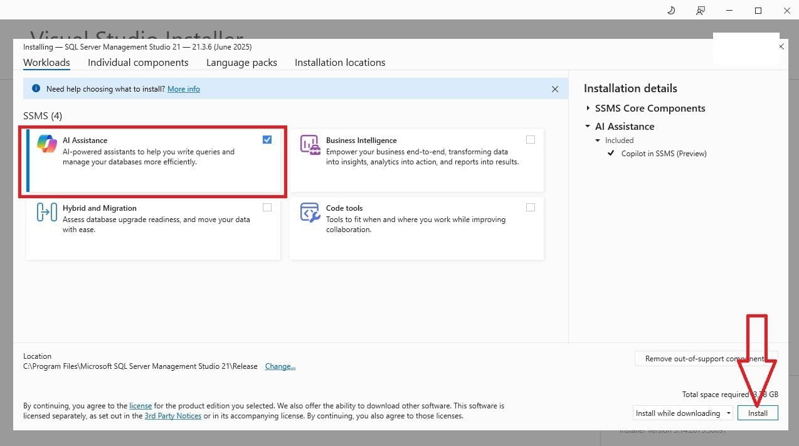Collapse the AI Assistance details section
This screenshot has height=446, width=799.
click(588, 126)
